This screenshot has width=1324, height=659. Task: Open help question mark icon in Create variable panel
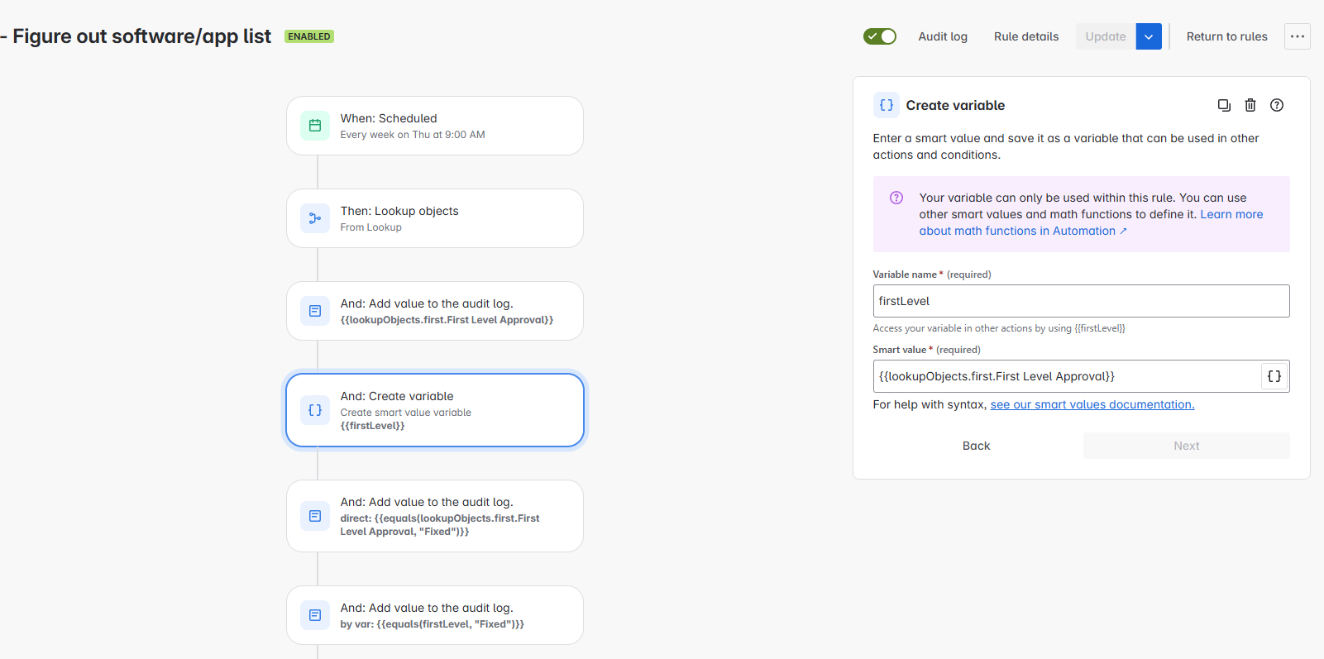1277,105
